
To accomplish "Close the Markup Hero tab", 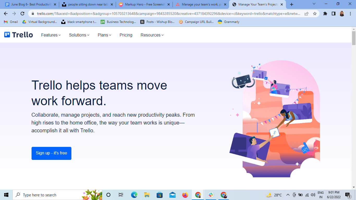I will point(169,4).
